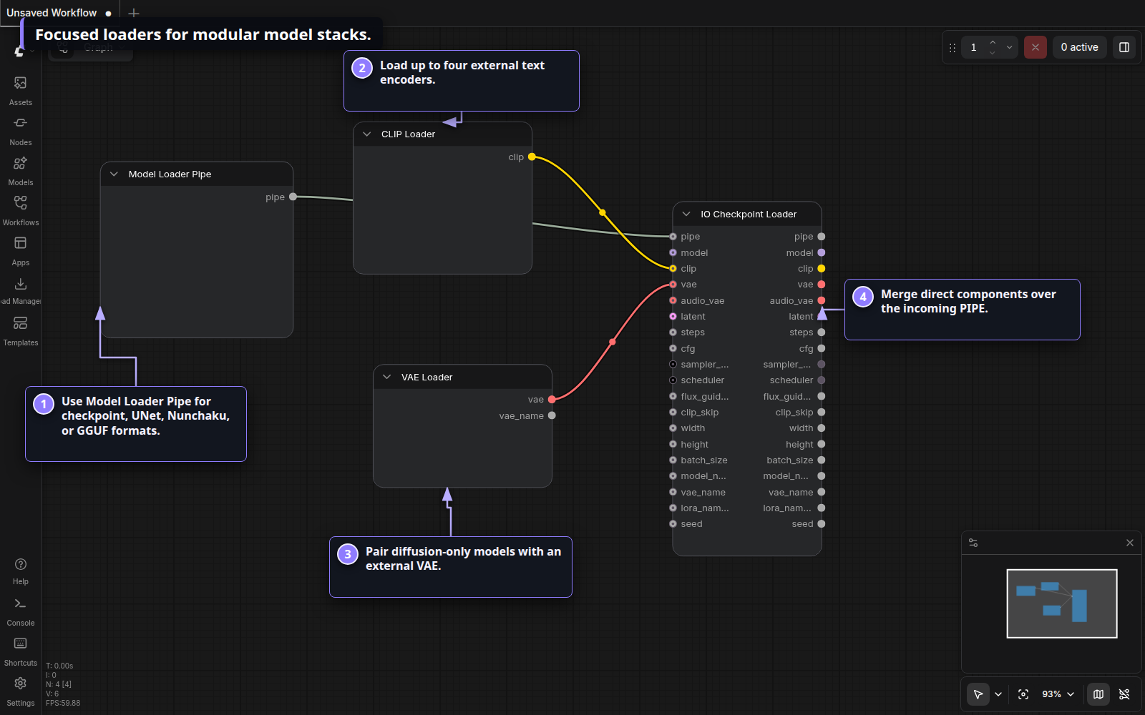
Task: Select the Model Loader Pipe title text
Action: tap(170, 174)
